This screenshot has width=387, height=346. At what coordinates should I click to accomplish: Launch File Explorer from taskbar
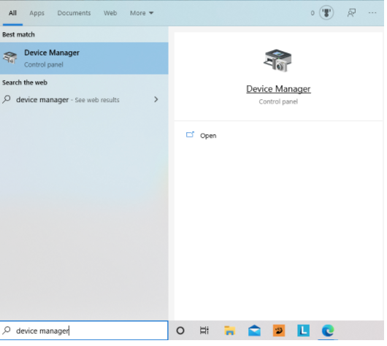[229, 330]
